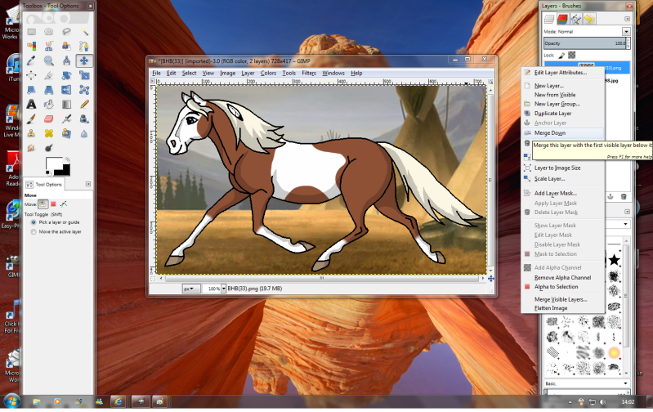Switch to the Undo History tab
The width and height of the screenshot is (653, 412).
coord(589,19)
